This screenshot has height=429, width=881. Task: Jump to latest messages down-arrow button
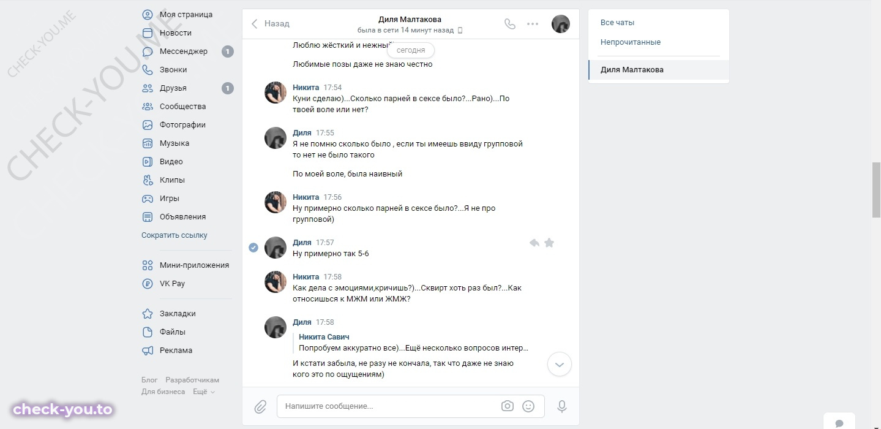tap(559, 364)
